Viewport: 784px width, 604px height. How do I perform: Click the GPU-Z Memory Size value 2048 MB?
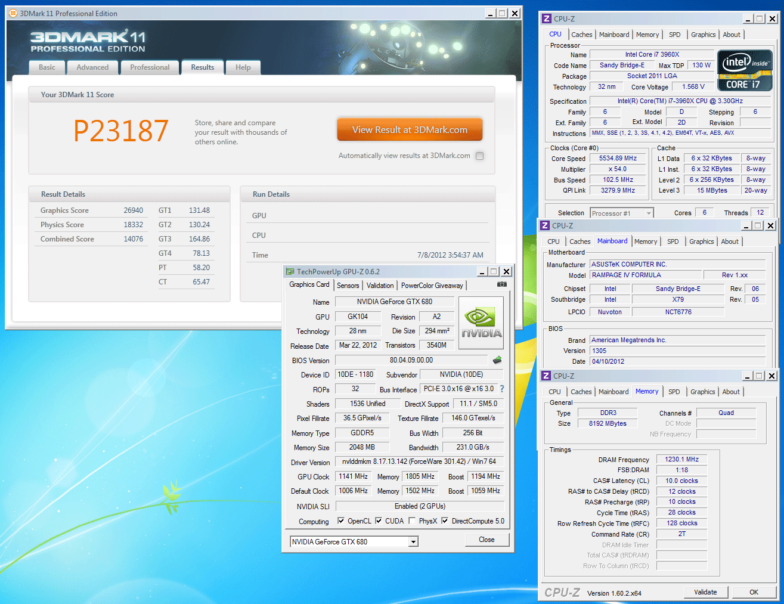tap(362, 447)
